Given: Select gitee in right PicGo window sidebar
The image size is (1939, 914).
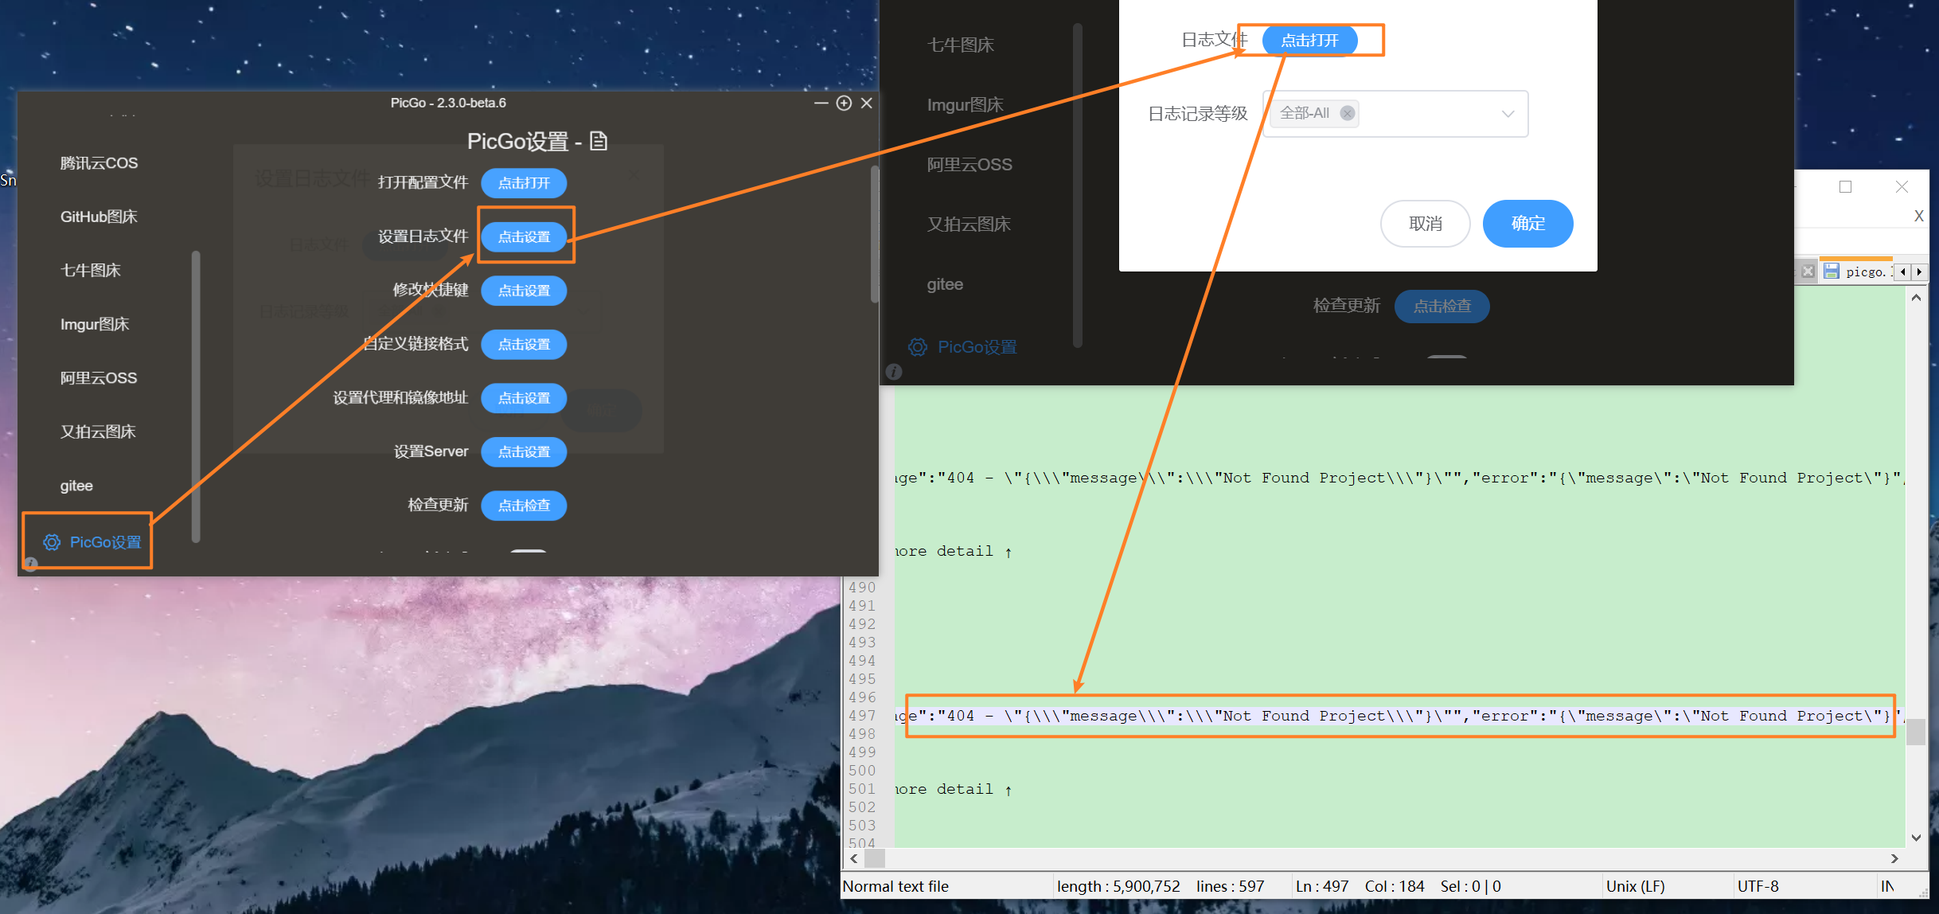Looking at the screenshot, I should (x=945, y=284).
